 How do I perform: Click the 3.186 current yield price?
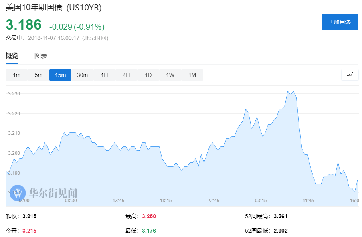tap(24, 25)
